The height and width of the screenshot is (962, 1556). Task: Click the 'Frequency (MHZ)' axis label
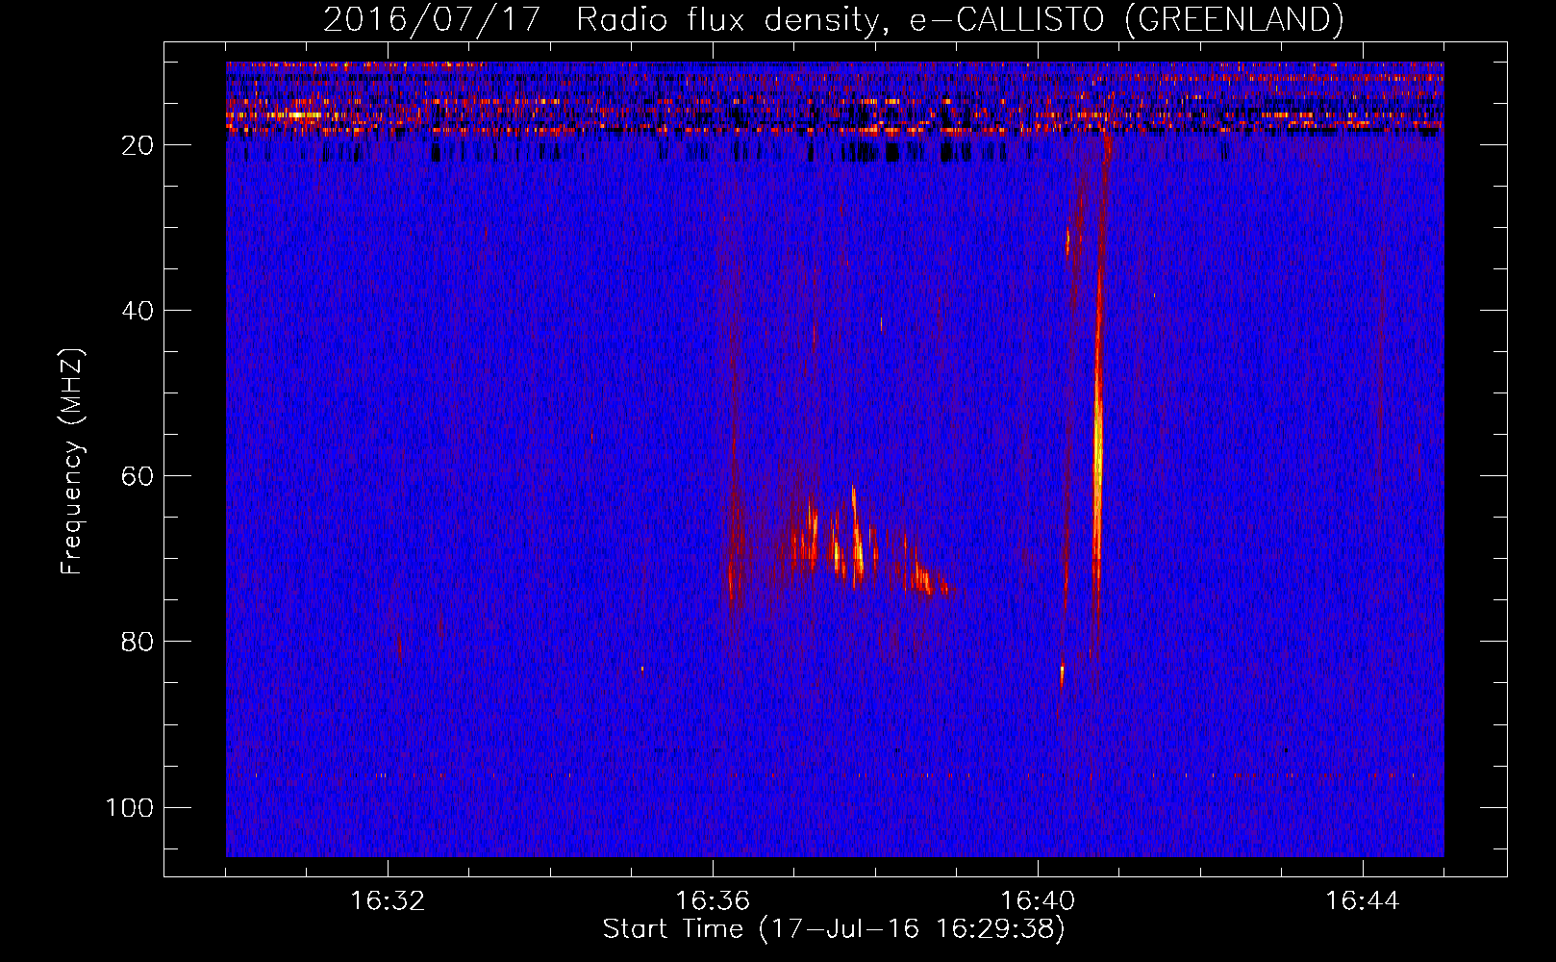tap(72, 462)
